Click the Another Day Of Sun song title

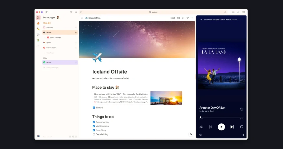pyautogui.click(x=212, y=107)
